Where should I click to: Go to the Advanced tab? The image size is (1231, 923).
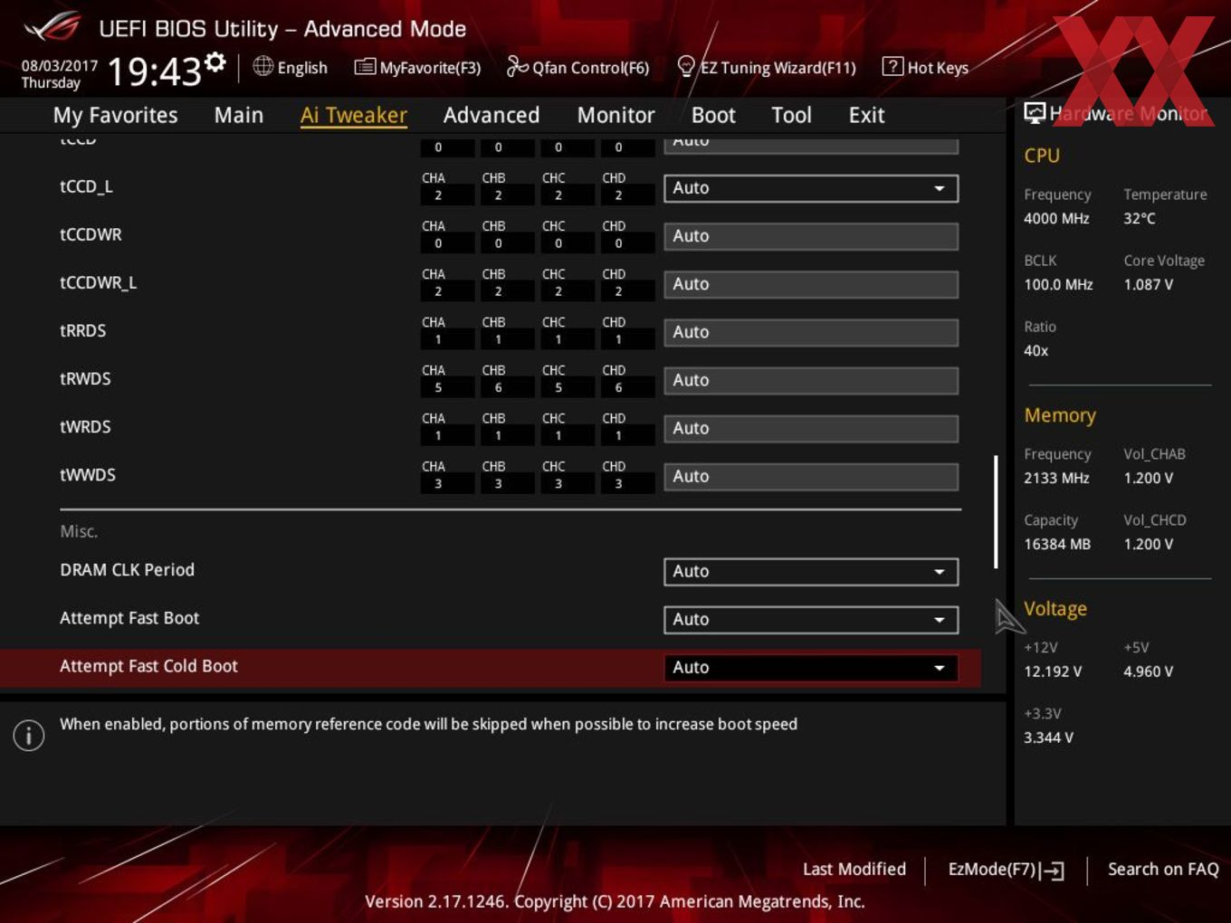491,115
